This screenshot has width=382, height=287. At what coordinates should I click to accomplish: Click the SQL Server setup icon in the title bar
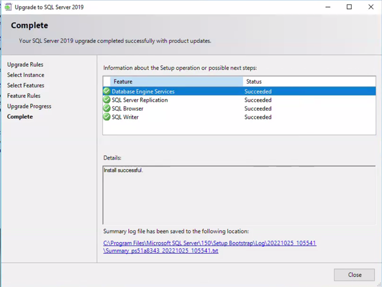[x=8, y=7]
